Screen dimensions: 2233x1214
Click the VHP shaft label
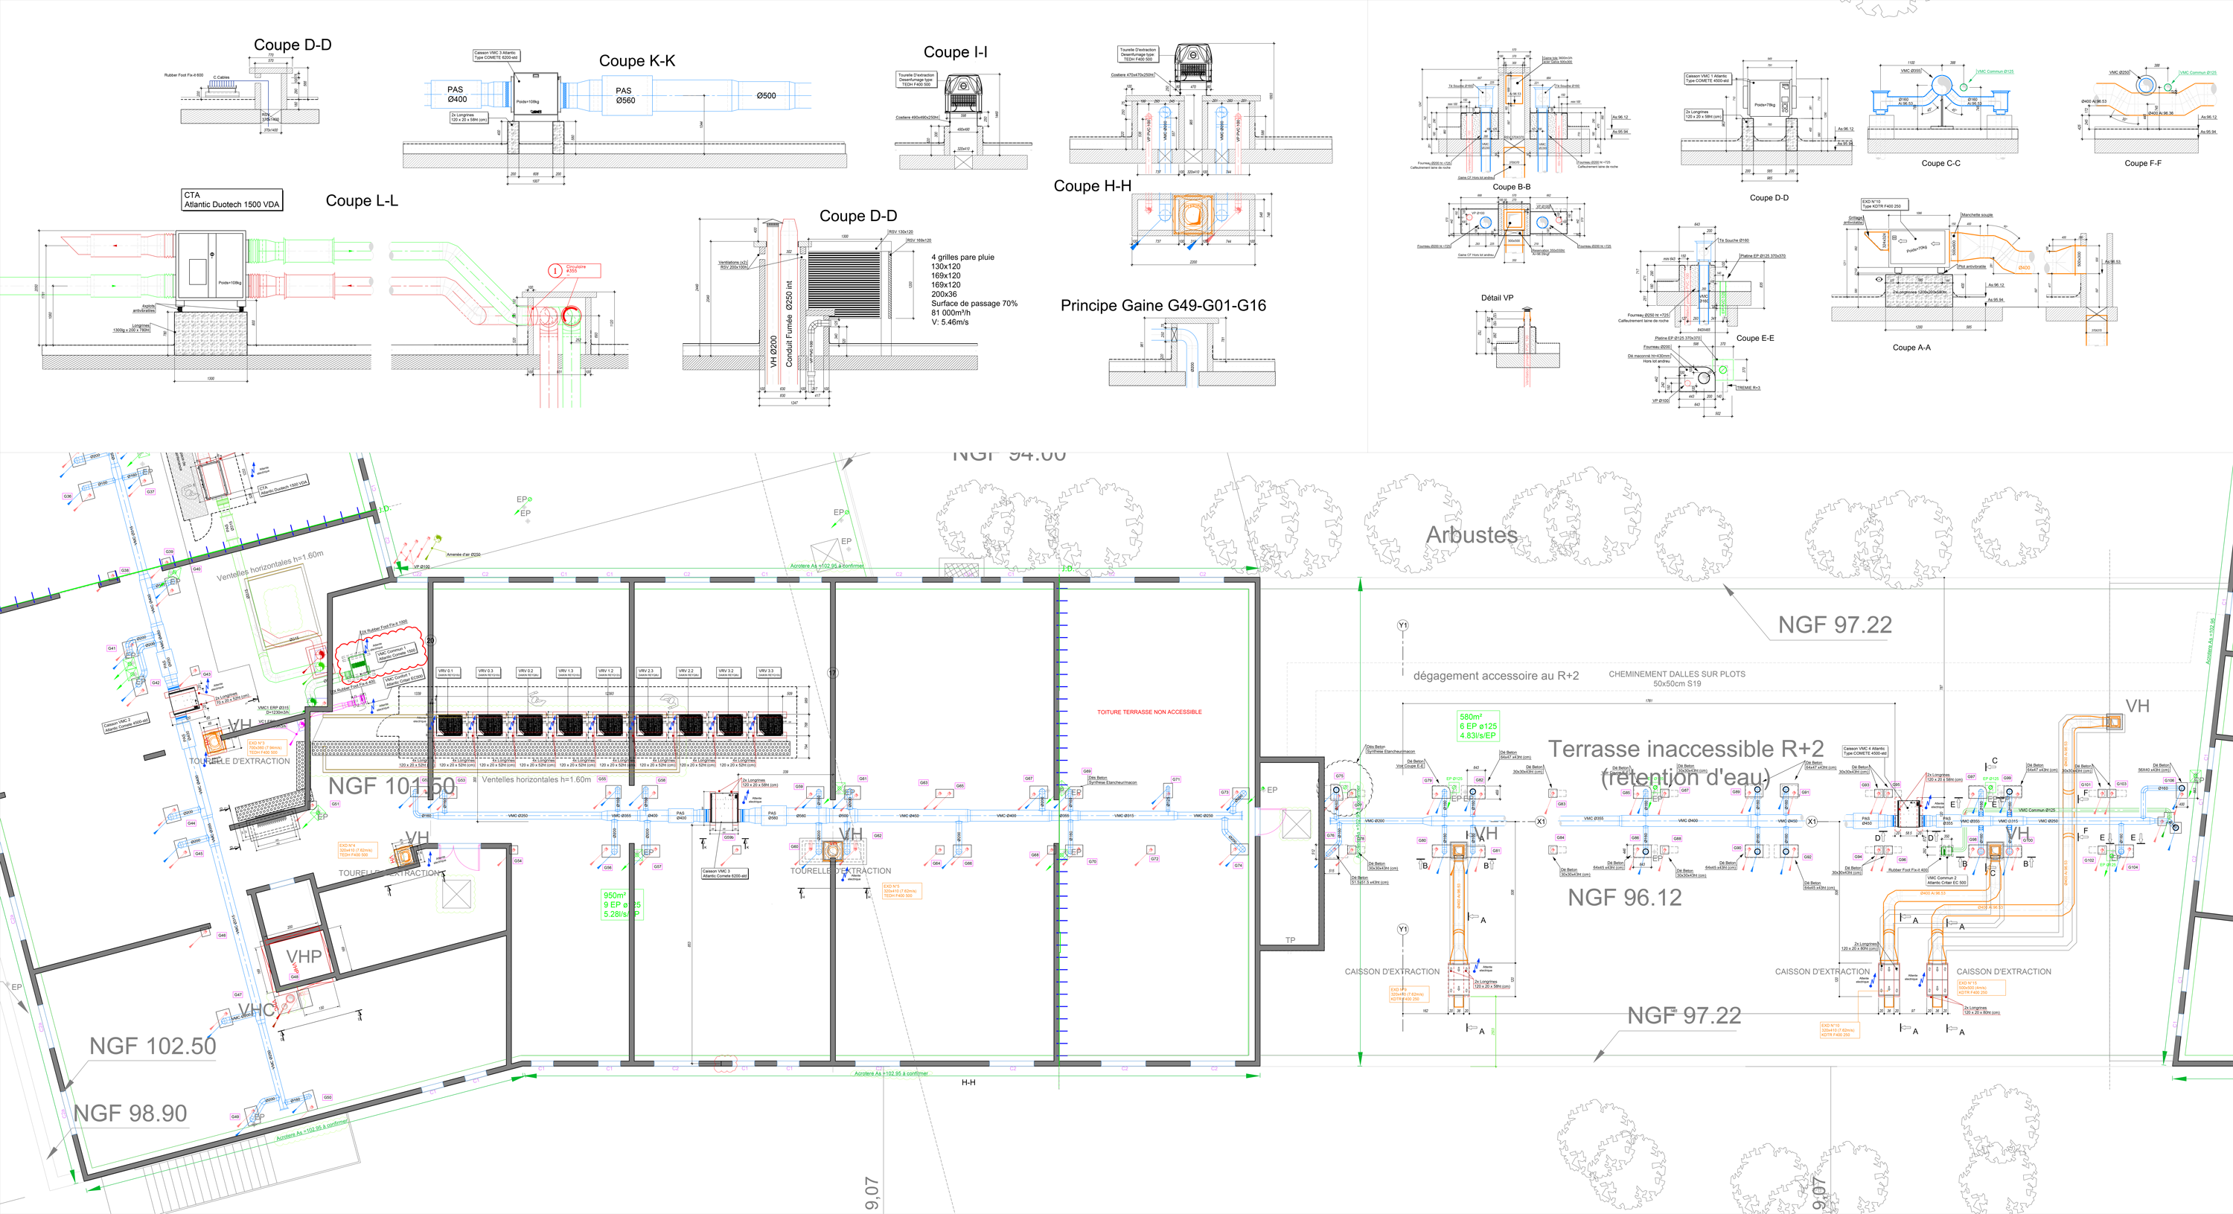(304, 956)
